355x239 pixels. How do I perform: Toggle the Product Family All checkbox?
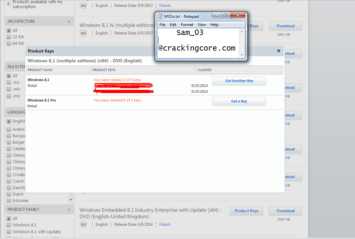[x=9, y=219]
